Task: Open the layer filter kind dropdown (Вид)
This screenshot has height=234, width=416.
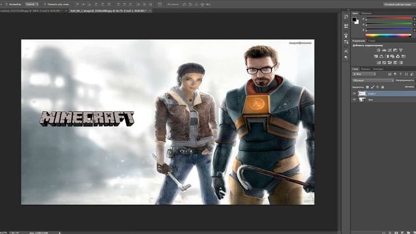Action: 364,74
